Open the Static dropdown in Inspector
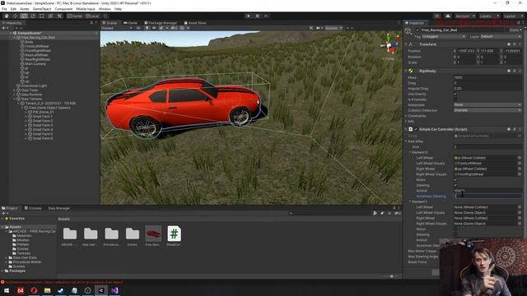Viewport: 527px width, 296px height. [515, 30]
